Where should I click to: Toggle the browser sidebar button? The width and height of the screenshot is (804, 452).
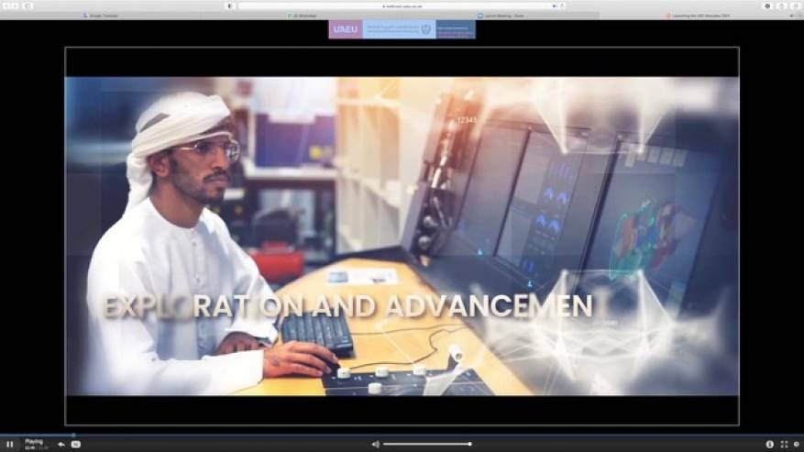[28, 6]
